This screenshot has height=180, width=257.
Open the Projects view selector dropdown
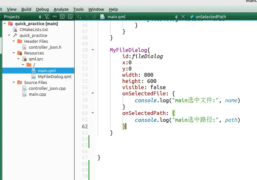(x=23, y=17)
